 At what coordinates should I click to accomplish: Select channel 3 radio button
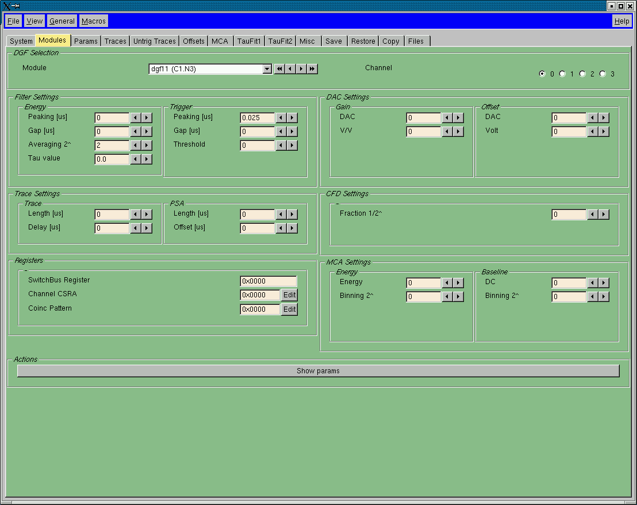[603, 74]
